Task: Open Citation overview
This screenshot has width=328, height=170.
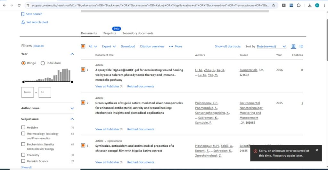Action: pos(152,46)
